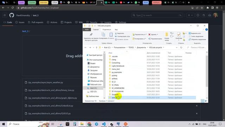The height and width of the screenshot is (127, 225).
Task: Open the Переместить в dropdown
Action: click(x=139, y=35)
